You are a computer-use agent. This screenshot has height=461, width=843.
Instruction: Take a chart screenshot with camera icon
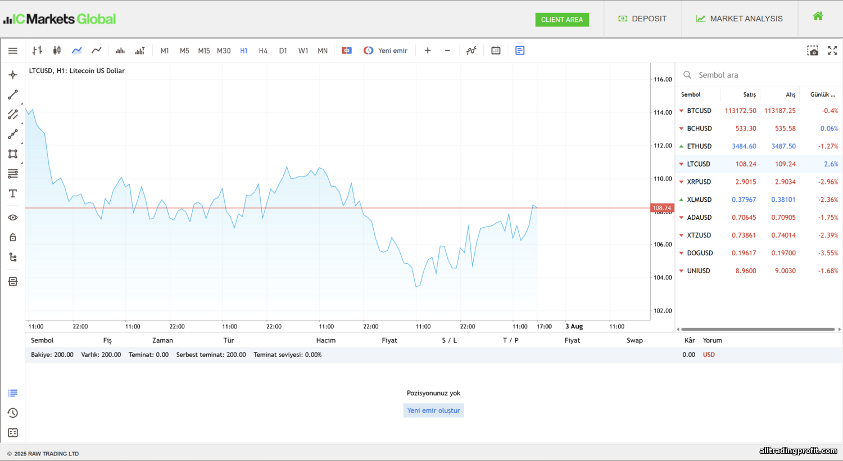(813, 51)
